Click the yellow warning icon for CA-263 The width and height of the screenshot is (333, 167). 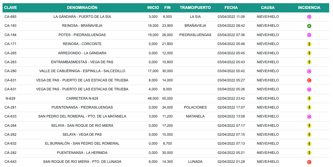(x=309, y=62)
